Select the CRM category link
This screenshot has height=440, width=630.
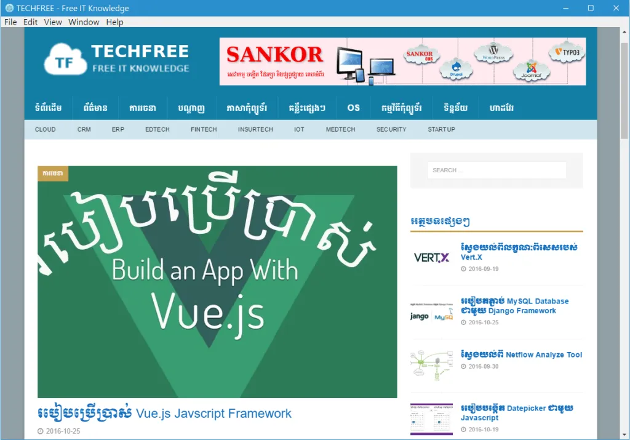pyautogui.click(x=84, y=129)
